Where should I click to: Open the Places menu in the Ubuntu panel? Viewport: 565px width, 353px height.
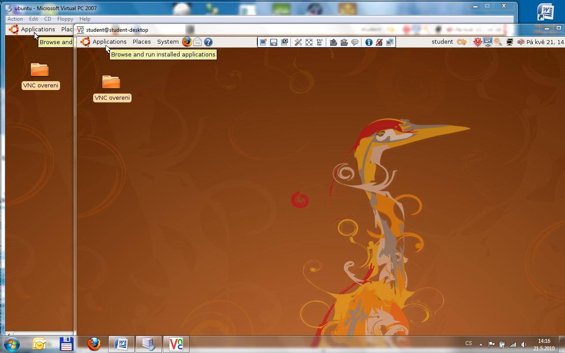(x=142, y=41)
